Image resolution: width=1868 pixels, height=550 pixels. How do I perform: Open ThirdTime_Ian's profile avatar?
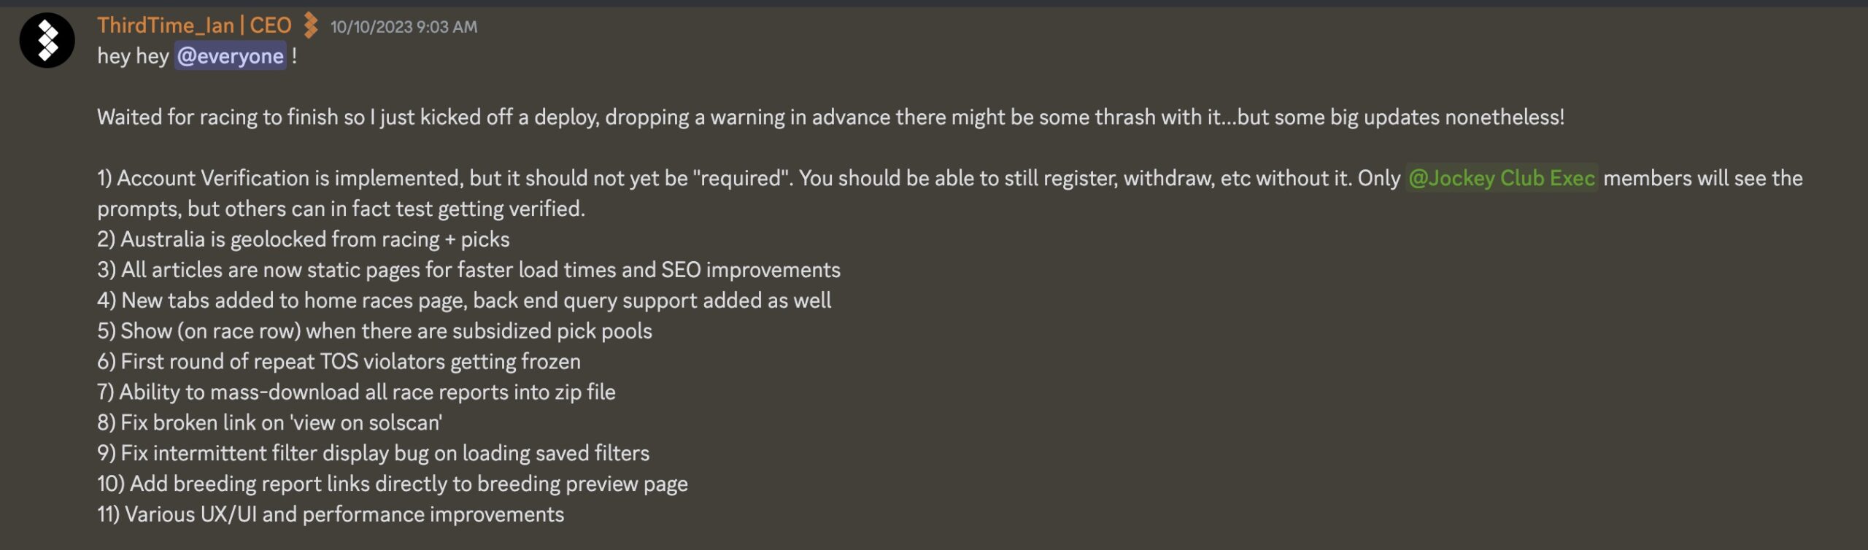coord(47,40)
